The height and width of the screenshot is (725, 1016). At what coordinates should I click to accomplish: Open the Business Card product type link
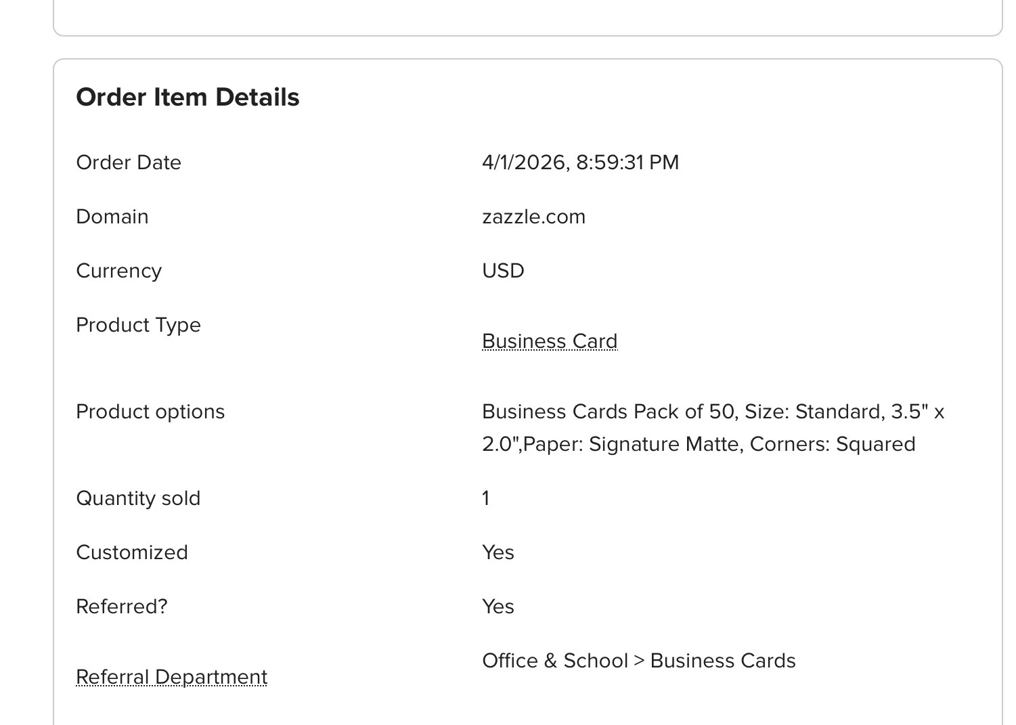550,341
